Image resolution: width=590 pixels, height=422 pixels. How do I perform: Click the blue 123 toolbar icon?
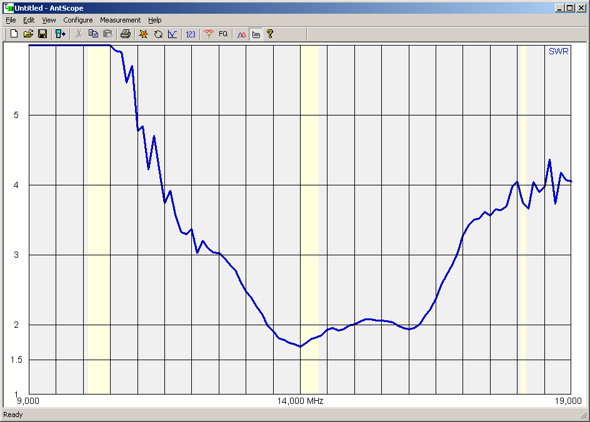point(191,34)
